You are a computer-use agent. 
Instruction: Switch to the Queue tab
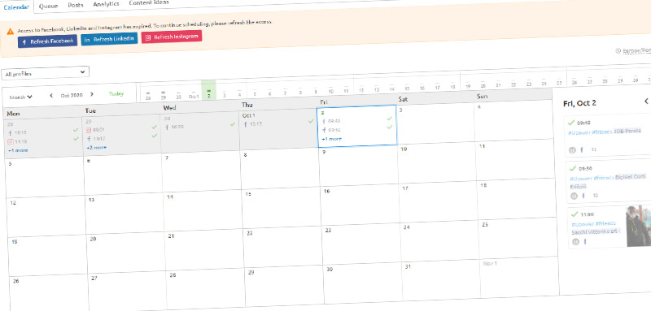[49, 6]
